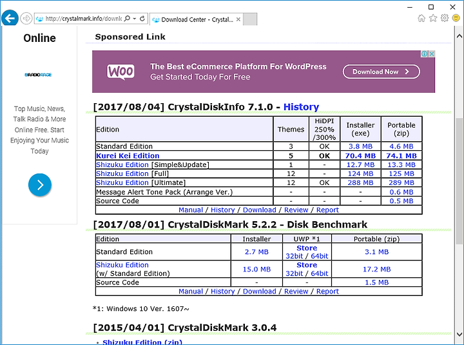Screen dimensions: 464x345
Task: Click Top Music, News sidebar ad text
Action: (x=40, y=130)
